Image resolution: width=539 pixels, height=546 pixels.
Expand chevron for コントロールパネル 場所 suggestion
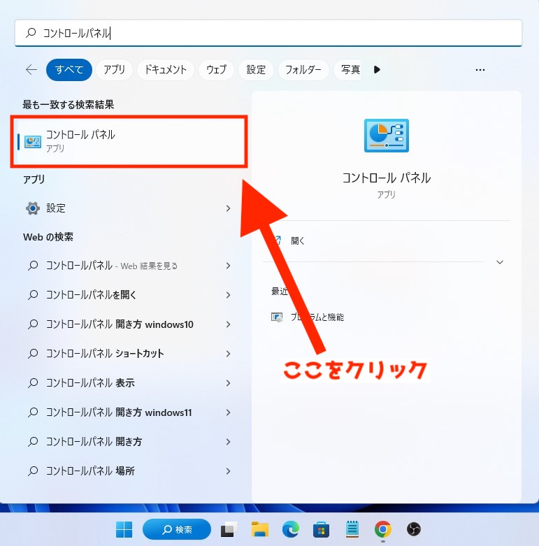(228, 470)
